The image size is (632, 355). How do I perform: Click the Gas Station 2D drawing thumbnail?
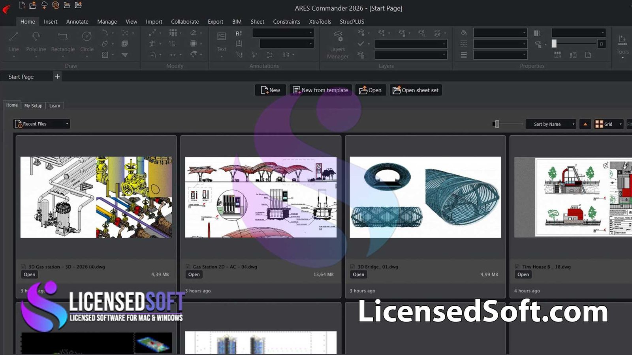[261, 197]
